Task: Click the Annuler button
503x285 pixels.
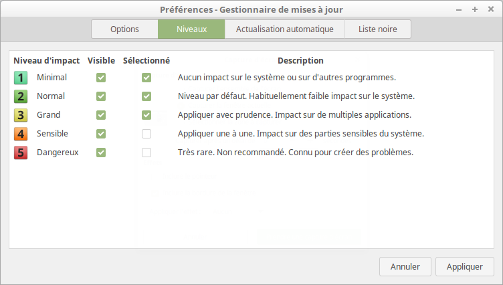Action: click(405, 266)
